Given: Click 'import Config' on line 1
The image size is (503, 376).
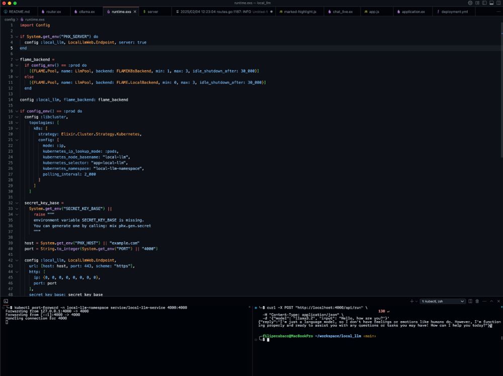Looking at the screenshot, I should tap(35, 25).
